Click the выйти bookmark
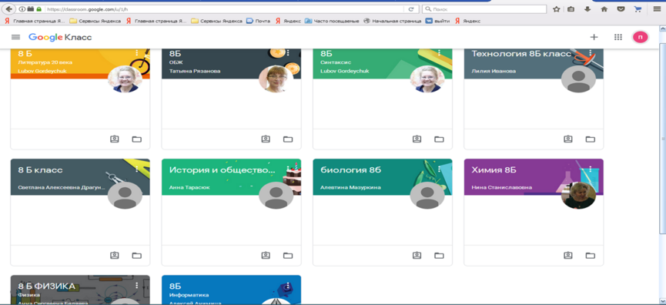The image size is (666, 305). (x=438, y=21)
